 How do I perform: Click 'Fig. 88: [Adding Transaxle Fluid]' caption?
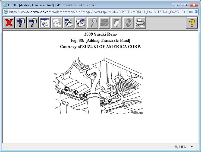[100, 40]
